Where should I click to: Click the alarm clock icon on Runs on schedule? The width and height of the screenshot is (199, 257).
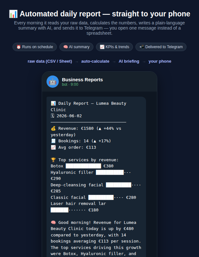(19, 47)
